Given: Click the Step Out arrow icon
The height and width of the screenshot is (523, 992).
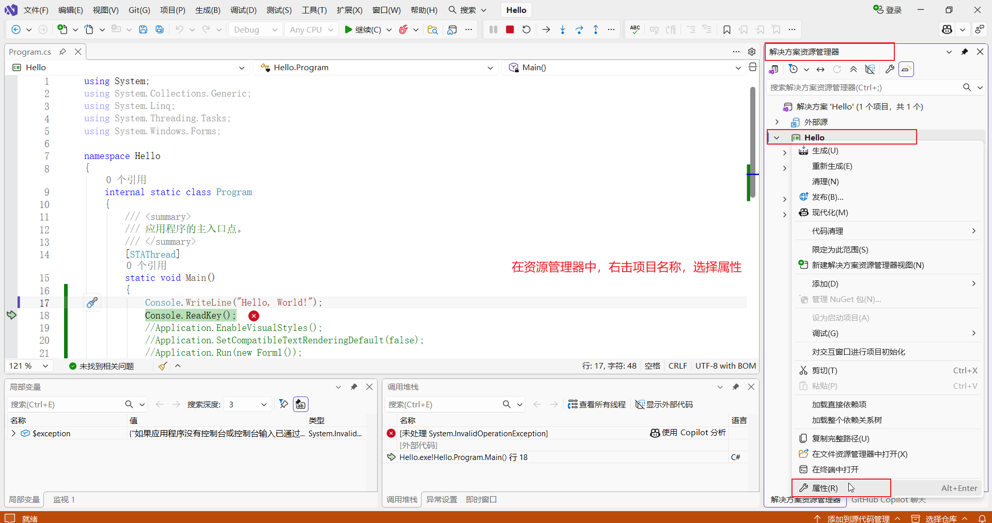Looking at the screenshot, I should click(x=596, y=29).
